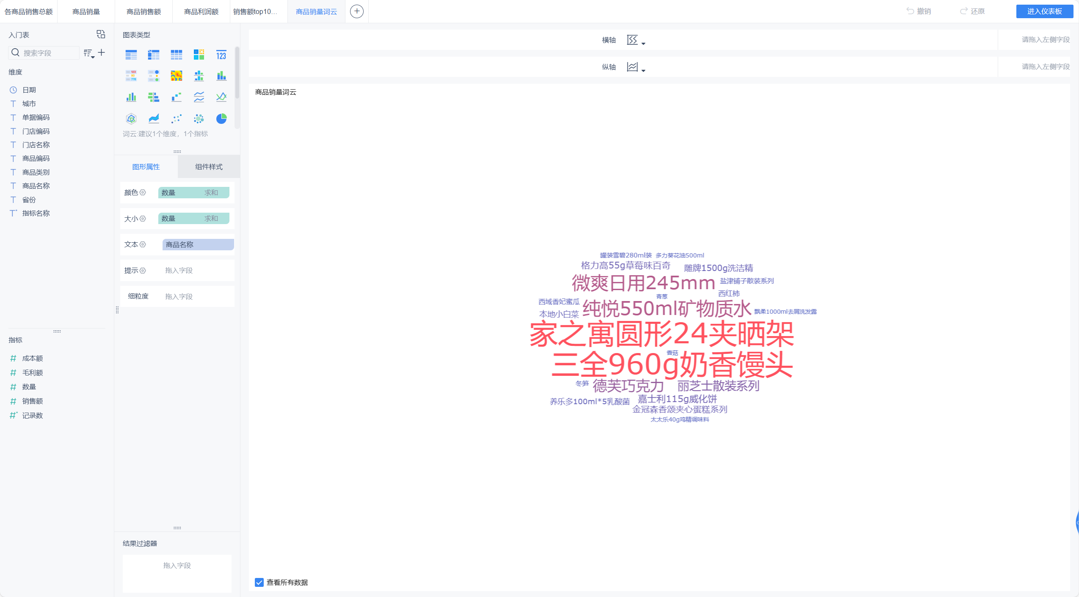Switch to the 商品销量 tab
This screenshot has height=597, width=1079.
(86, 11)
